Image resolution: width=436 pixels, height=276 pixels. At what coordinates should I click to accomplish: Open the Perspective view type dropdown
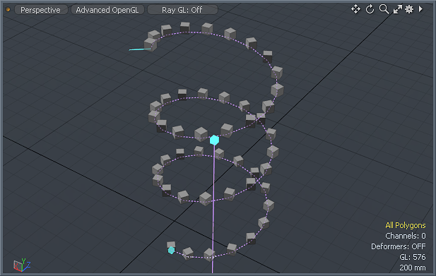coord(40,10)
